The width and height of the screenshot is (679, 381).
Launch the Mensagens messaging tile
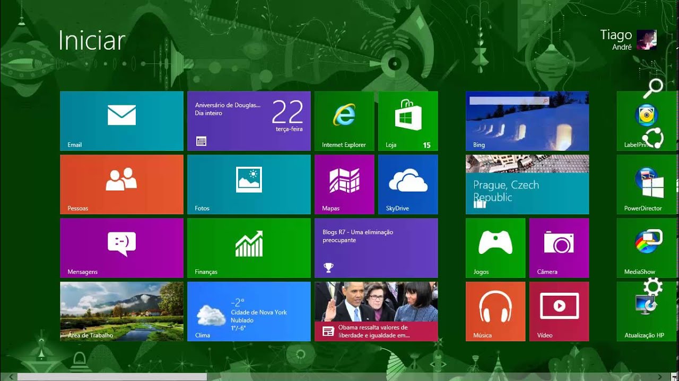coord(121,248)
